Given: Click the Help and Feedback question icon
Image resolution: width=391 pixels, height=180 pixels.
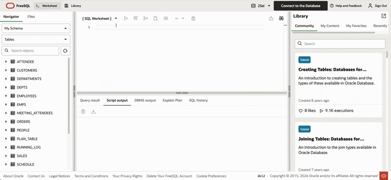Looking at the screenshot, I should (x=332, y=6).
